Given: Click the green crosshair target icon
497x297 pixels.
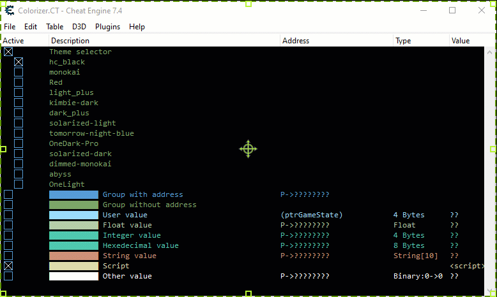Looking at the screenshot, I should [248, 149].
